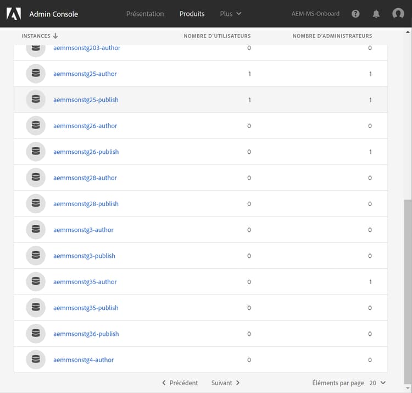Click the vertical scrollbar thumb
The image size is (412, 393).
point(407,291)
